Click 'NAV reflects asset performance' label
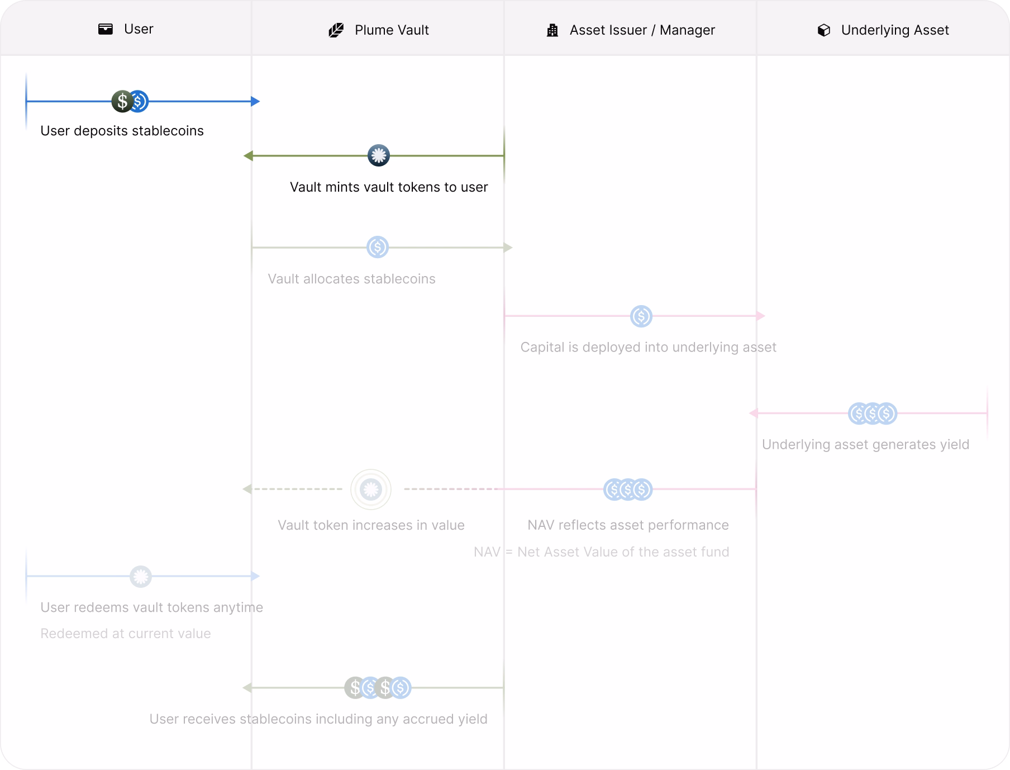 [628, 525]
